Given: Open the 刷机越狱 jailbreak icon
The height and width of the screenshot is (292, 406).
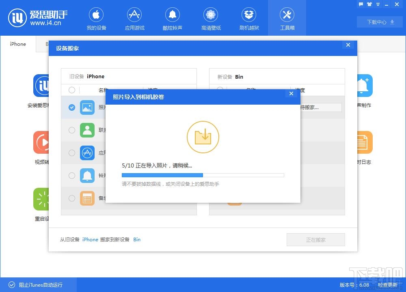Looking at the screenshot, I should [x=248, y=18].
